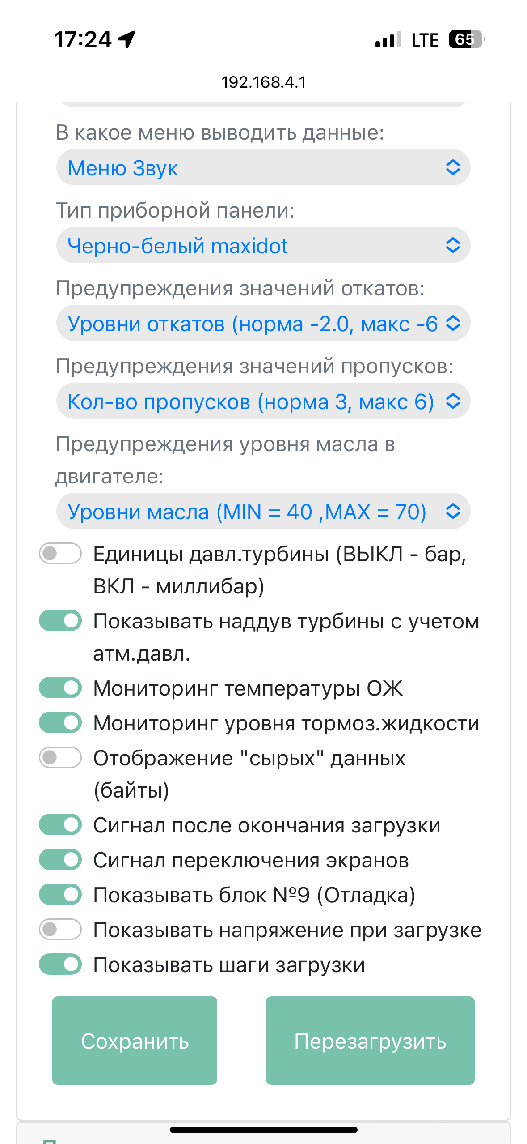Open the Кол-во пропусков dropdown
The image size is (527, 1144).
pos(263,401)
